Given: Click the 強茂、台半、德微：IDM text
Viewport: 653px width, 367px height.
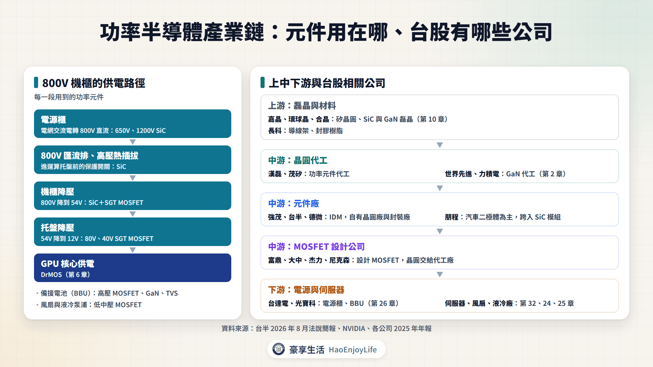Looking at the screenshot, I should (x=339, y=217).
